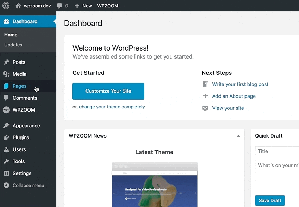Click the comment count 0 in admin bar
Viewport: 299px width, 207px height.
66,6
